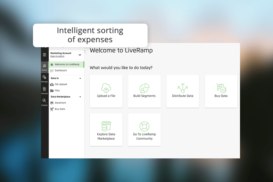Viewport: 273px width, 182px height.
Task: Click the arrows icon on the Distribute Data card
Action: pos(183,88)
